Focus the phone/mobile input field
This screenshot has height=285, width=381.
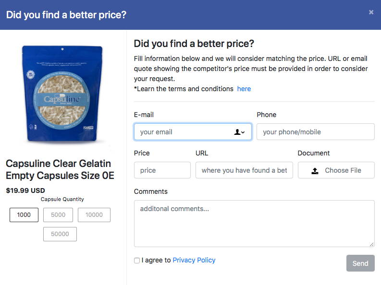click(316, 132)
